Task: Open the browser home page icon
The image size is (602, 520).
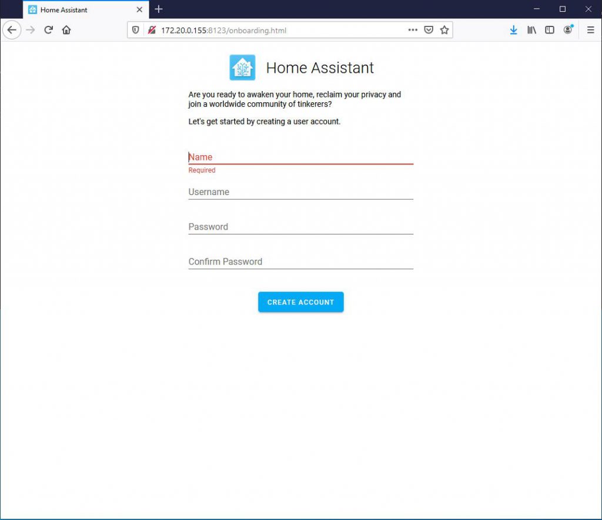Action: pyautogui.click(x=66, y=30)
